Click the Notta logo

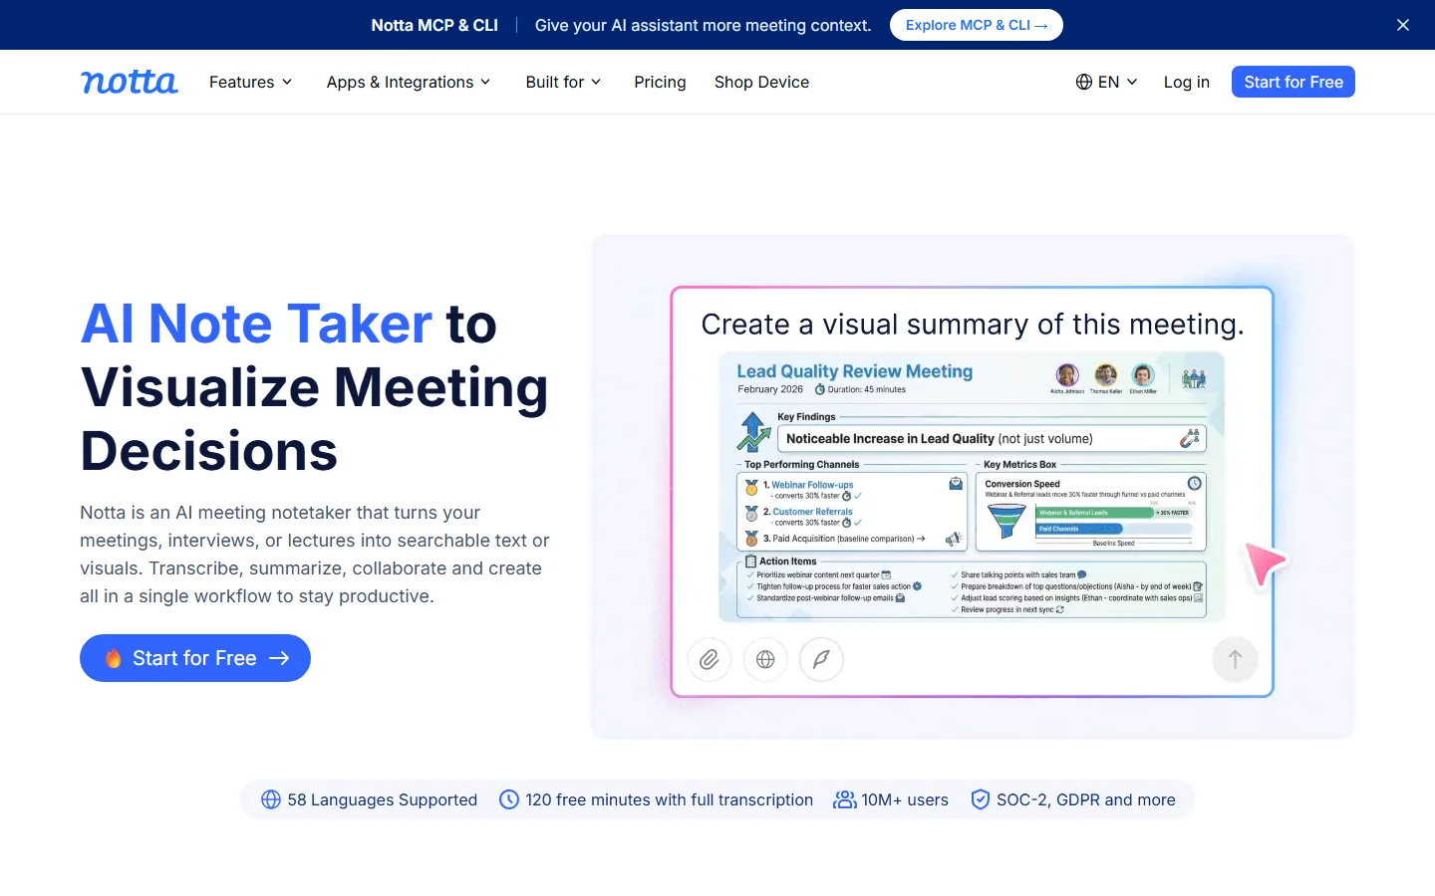(x=130, y=82)
